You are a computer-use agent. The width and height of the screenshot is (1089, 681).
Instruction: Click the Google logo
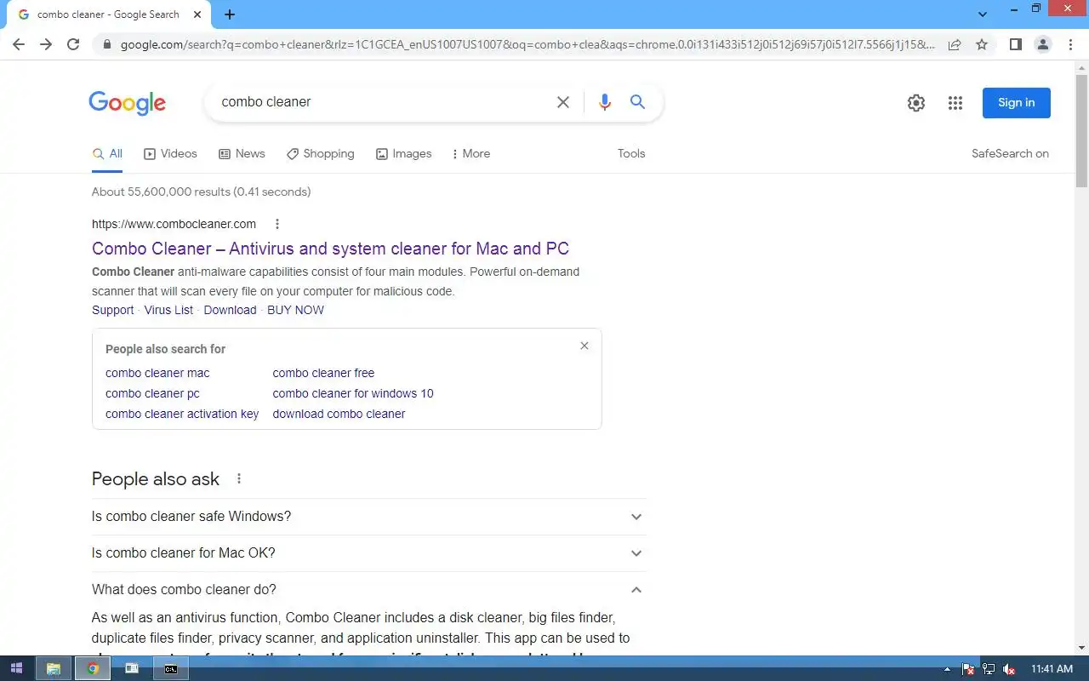pos(128,103)
